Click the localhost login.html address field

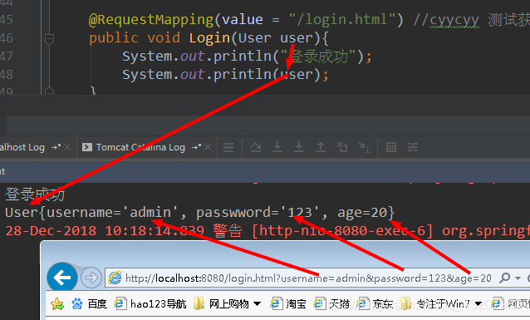coord(308,278)
